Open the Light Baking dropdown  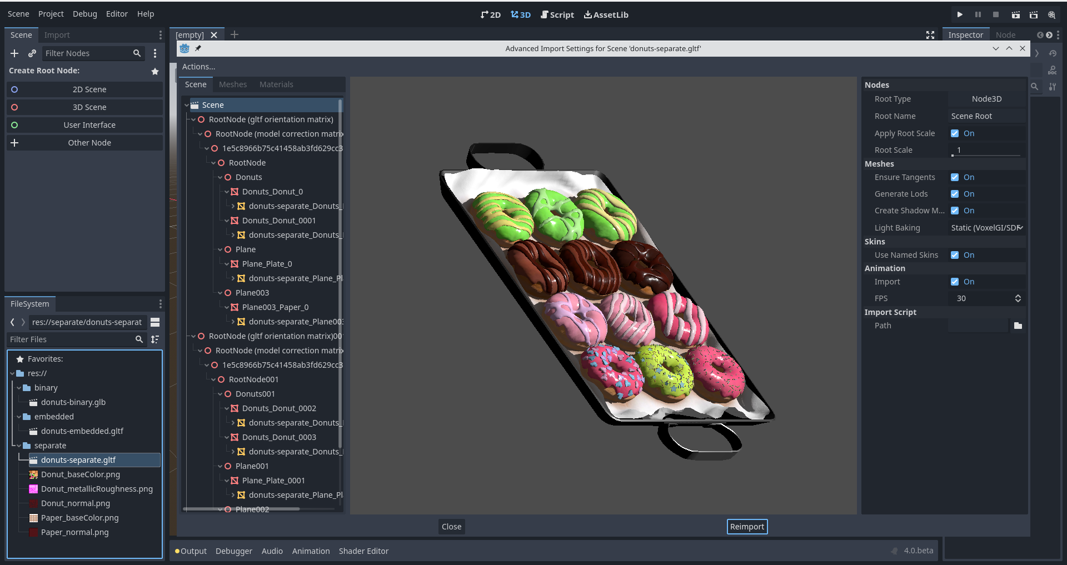click(x=986, y=228)
